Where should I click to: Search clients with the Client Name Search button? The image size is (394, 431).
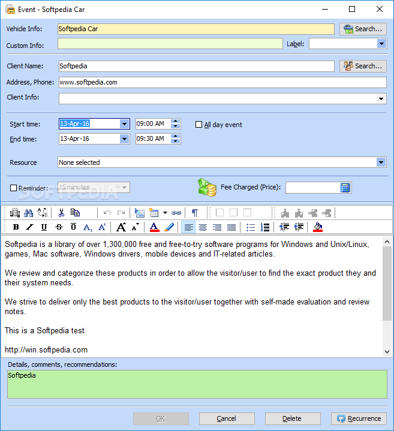(363, 66)
